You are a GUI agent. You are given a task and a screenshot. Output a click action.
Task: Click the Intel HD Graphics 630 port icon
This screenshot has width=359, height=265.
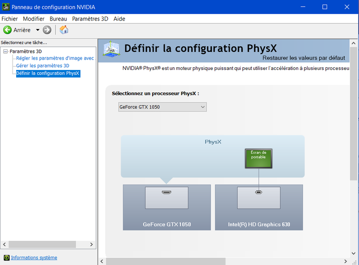pyautogui.click(x=258, y=193)
